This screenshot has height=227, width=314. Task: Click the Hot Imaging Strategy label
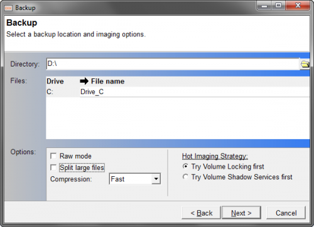[215, 156]
